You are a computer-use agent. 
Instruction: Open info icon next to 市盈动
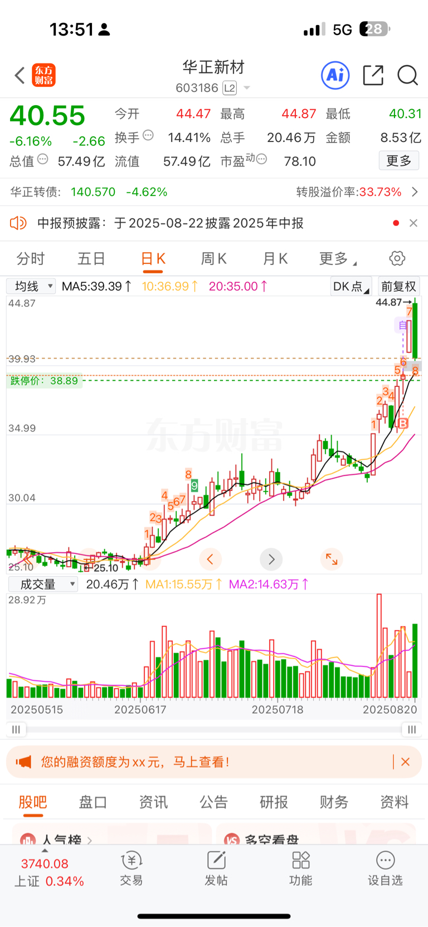[262, 159]
